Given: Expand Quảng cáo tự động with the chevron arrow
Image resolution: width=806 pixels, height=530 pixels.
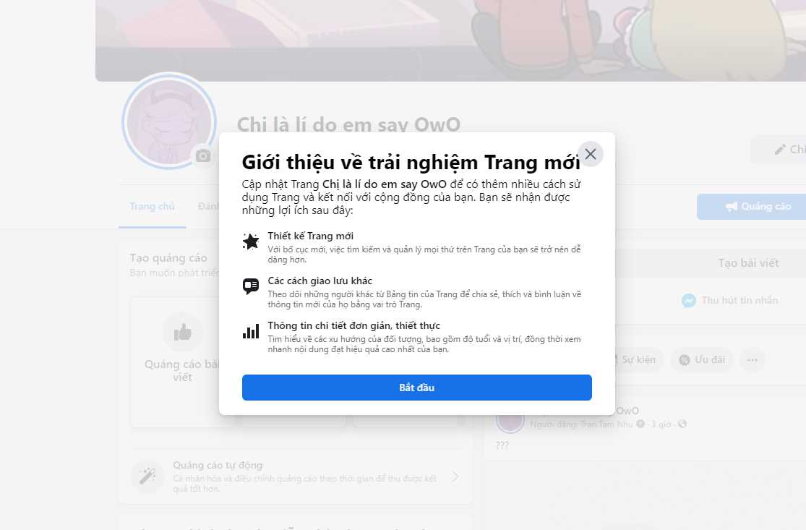Looking at the screenshot, I should click(455, 476).
